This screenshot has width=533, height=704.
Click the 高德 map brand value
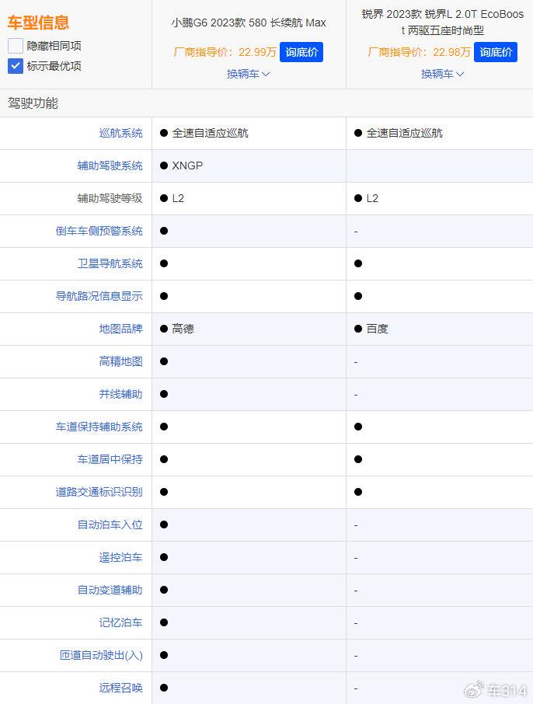[183, 329]
